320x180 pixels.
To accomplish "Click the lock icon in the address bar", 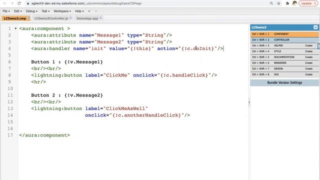I will (28, 3).
